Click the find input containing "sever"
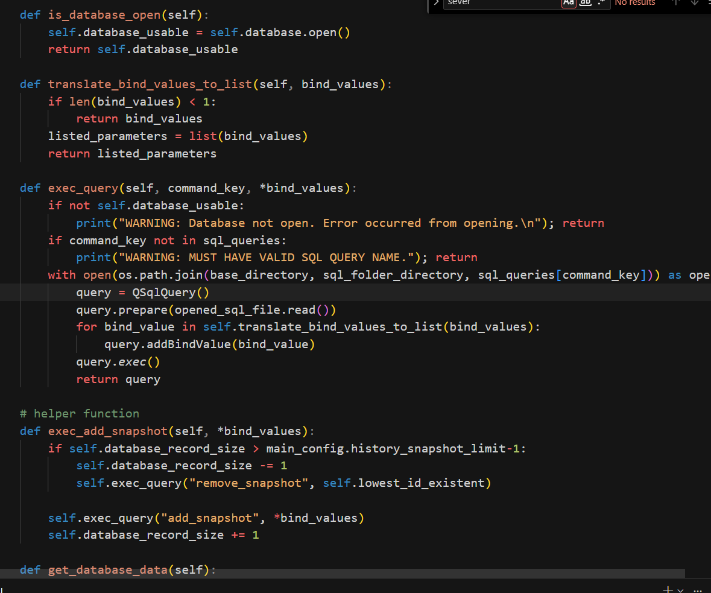 [501, 3]
